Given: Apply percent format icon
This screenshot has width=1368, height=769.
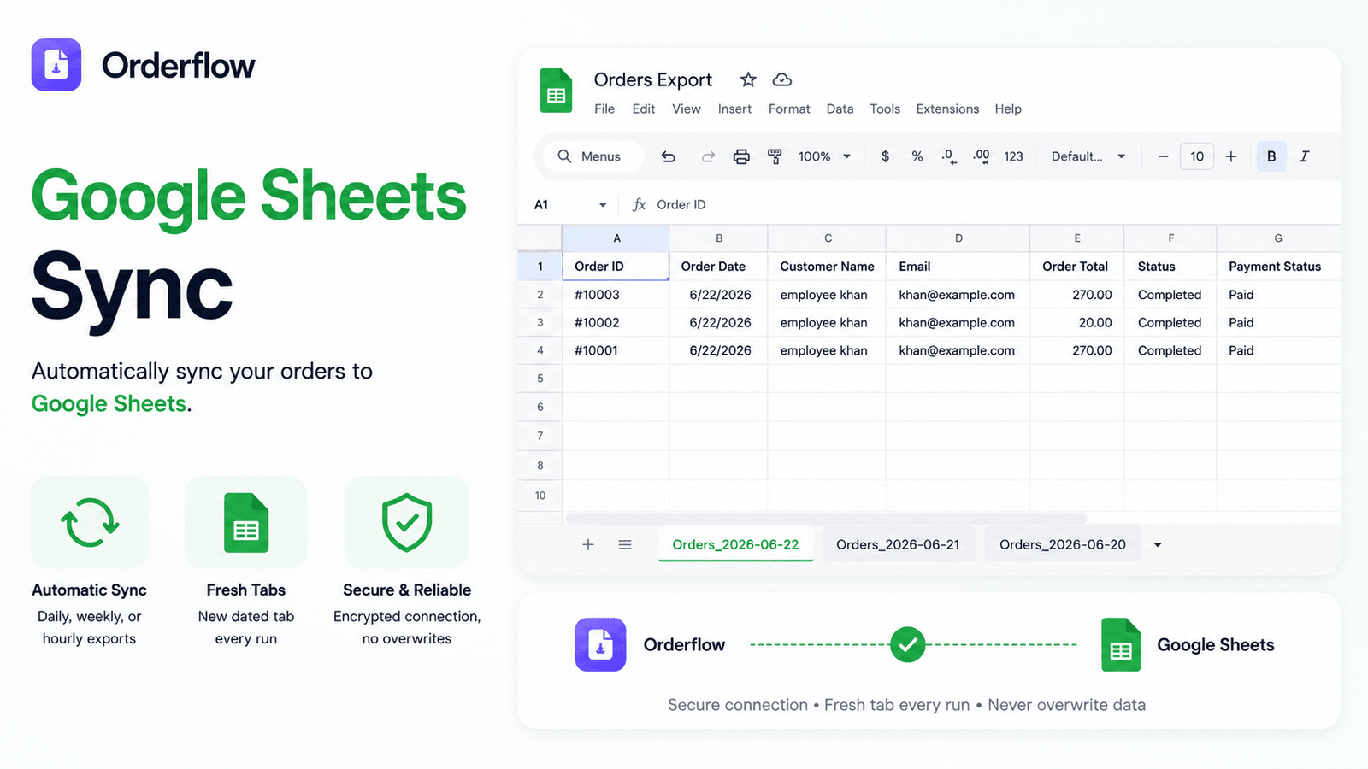Looking at the screenshot, I should 917,156.
